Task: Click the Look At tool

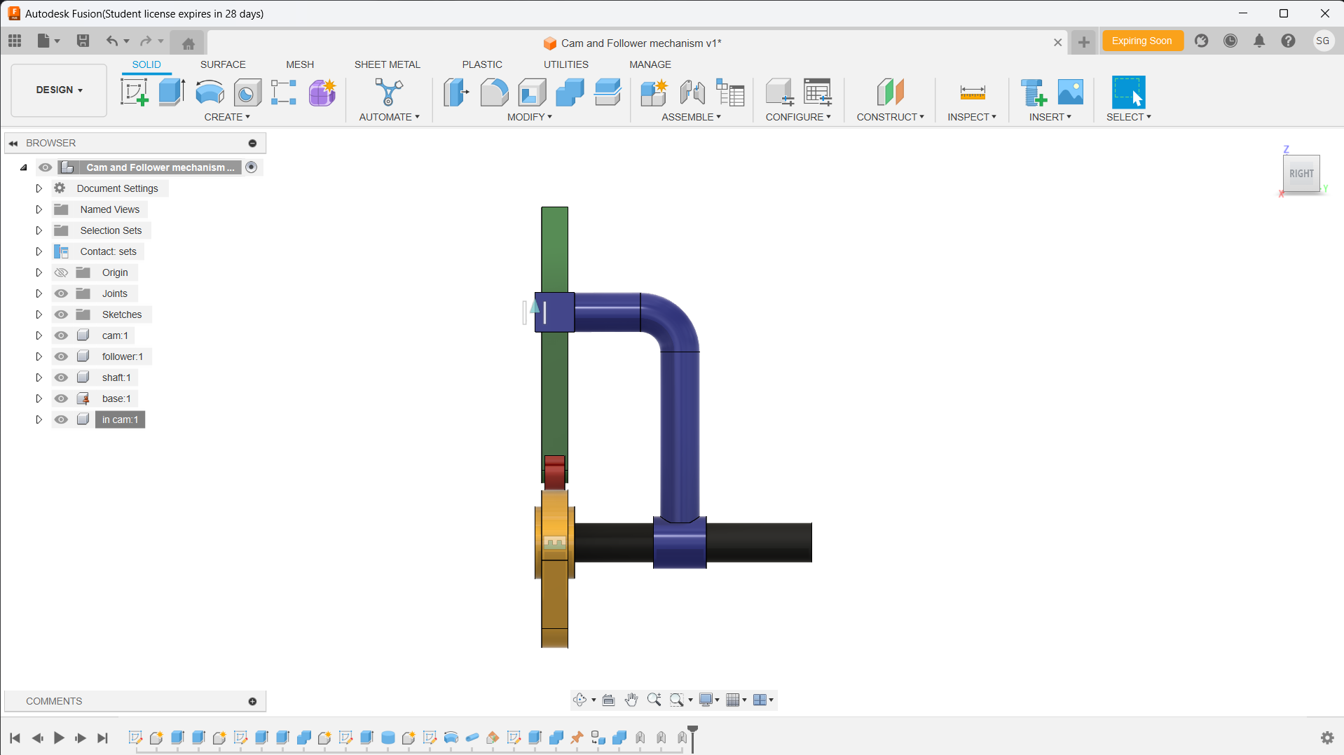Action: pos(608,700)
